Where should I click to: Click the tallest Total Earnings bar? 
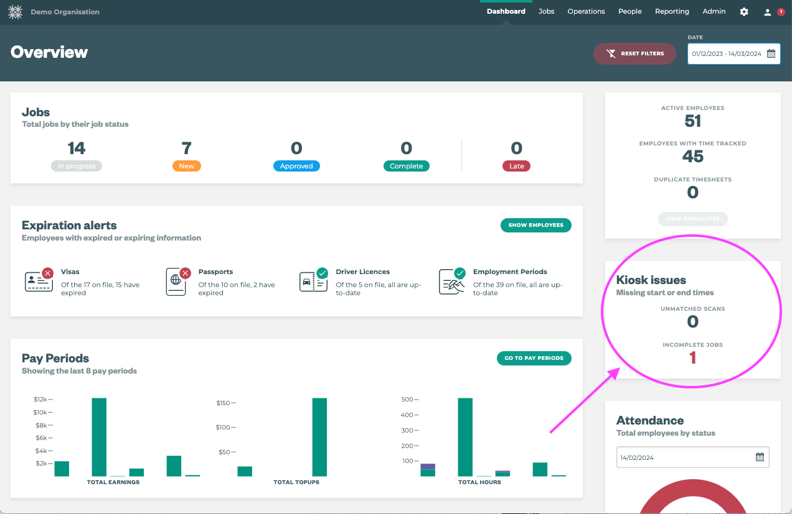pyautogui.click(x=99, y=437)
